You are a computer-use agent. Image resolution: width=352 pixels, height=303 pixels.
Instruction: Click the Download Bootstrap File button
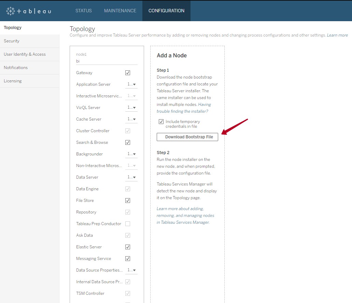pyautogui.click(x=187, y=137)
